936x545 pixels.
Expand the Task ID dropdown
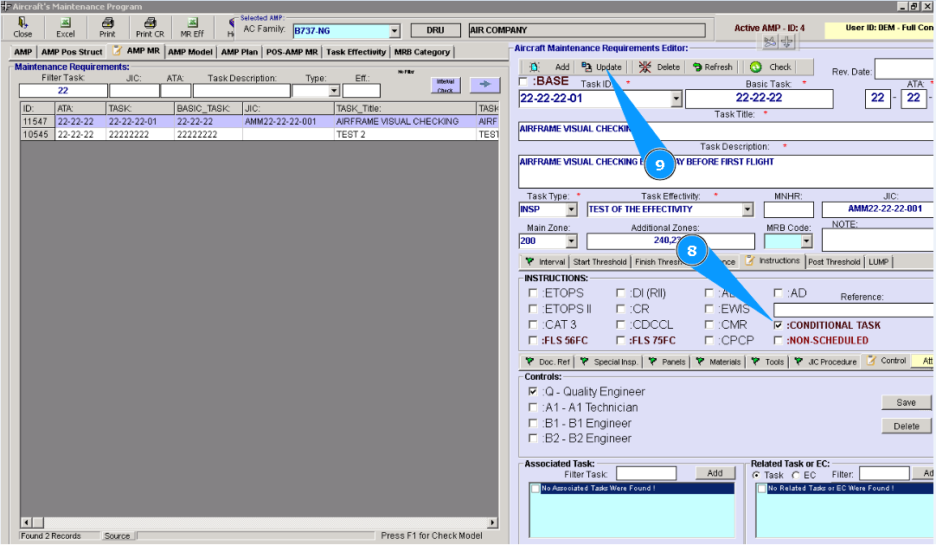click(676, 99)
